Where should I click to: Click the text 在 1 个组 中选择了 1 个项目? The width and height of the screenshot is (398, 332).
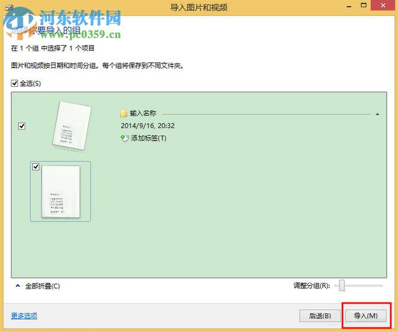(x=52, y=48)
